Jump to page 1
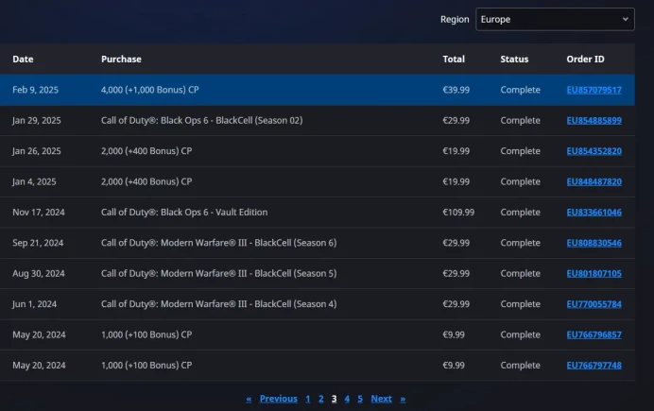 (308, 399)
